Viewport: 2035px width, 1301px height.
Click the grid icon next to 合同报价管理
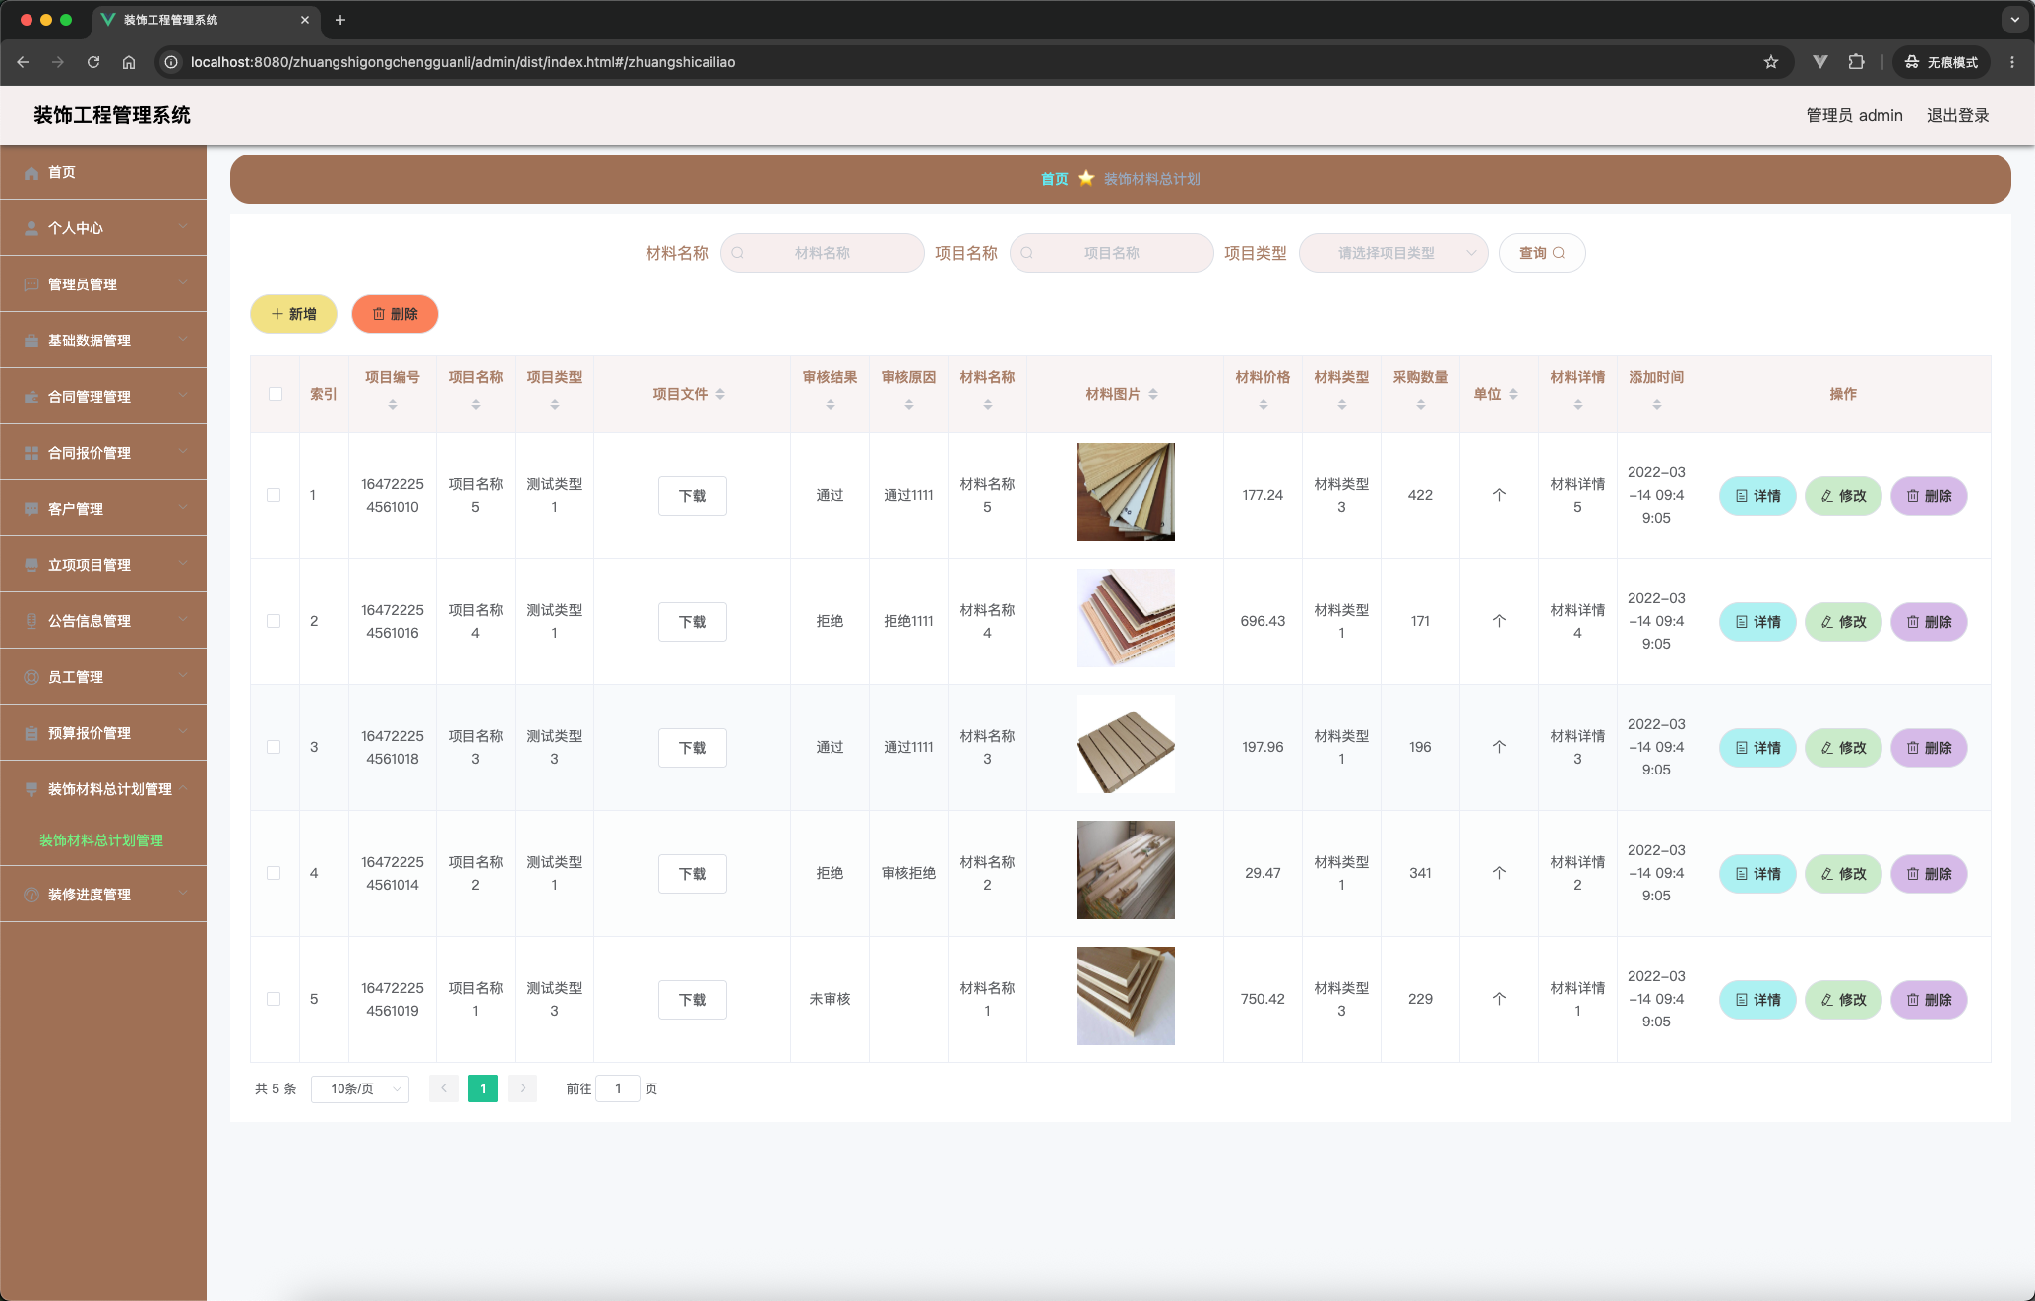tap(31, 453)
